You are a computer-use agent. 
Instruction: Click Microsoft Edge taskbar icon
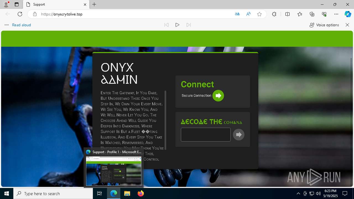point(114,193)
